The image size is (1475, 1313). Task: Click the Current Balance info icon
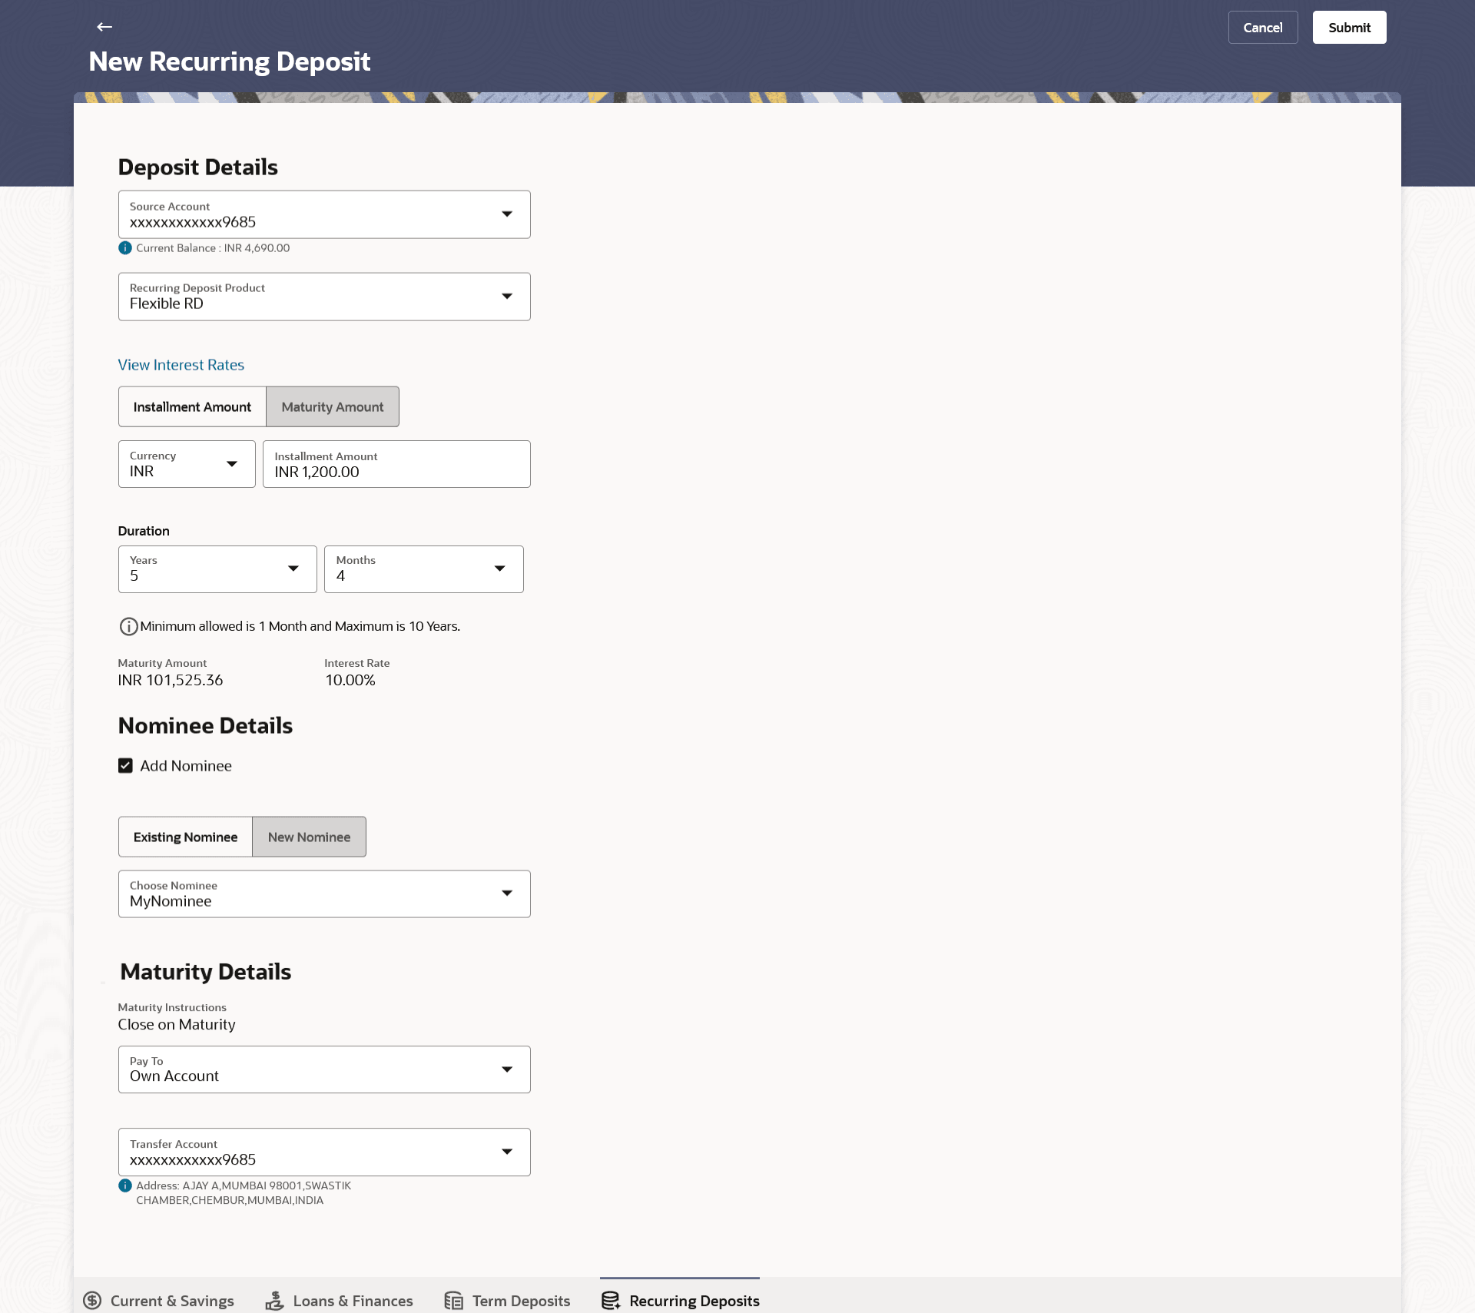(x=125, y=248)
